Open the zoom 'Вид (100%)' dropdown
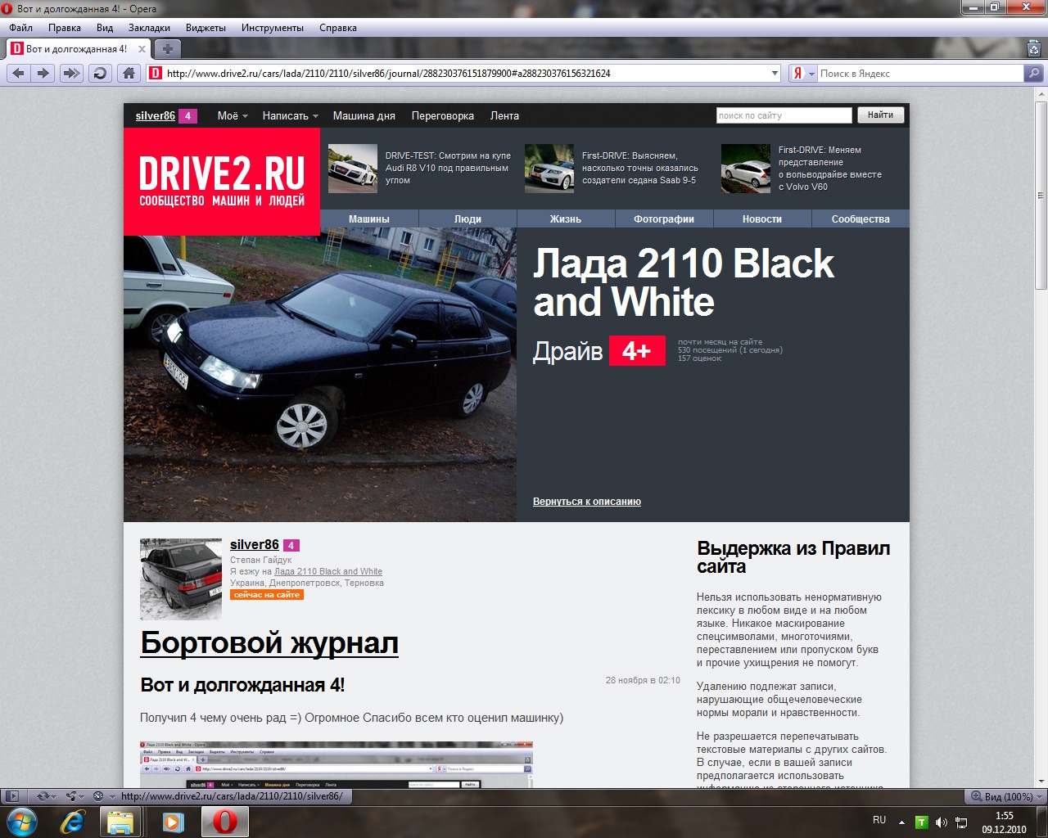1048x838 pixels. click(1006, 796)
